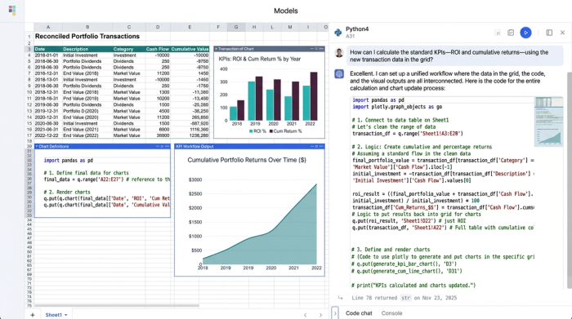572x319 pixels.
Task: Click the Python4 cell name label
Action: (x=357, y=29)
